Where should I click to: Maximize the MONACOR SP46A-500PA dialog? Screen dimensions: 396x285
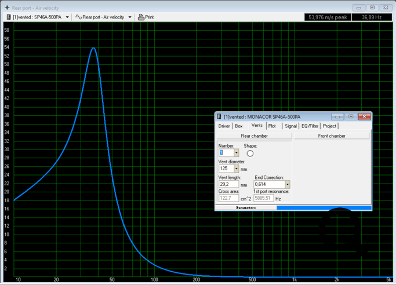tap(351, 116)
